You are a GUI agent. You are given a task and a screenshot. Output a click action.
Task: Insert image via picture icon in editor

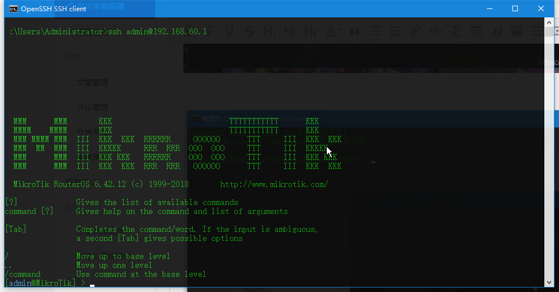pyautogui.click(x=517, y=31)
